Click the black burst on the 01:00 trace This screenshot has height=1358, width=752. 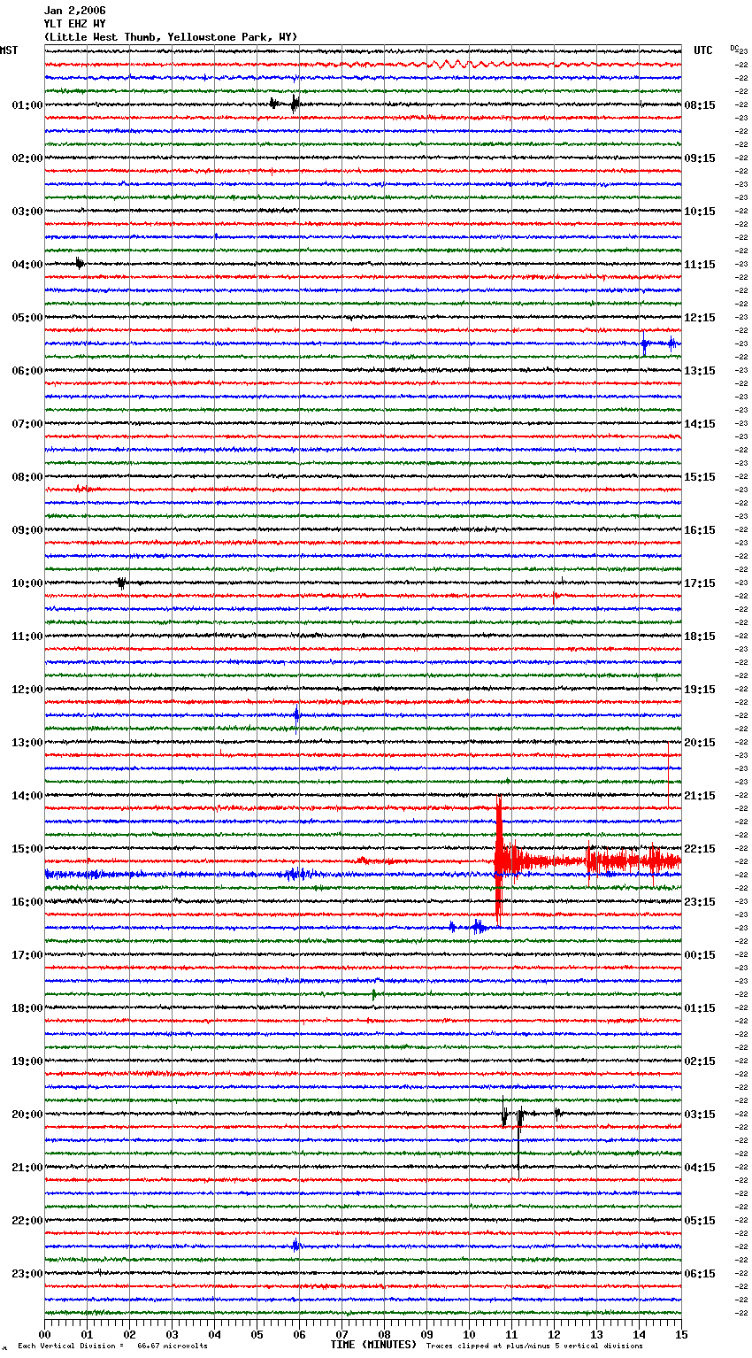coord(295,104)
